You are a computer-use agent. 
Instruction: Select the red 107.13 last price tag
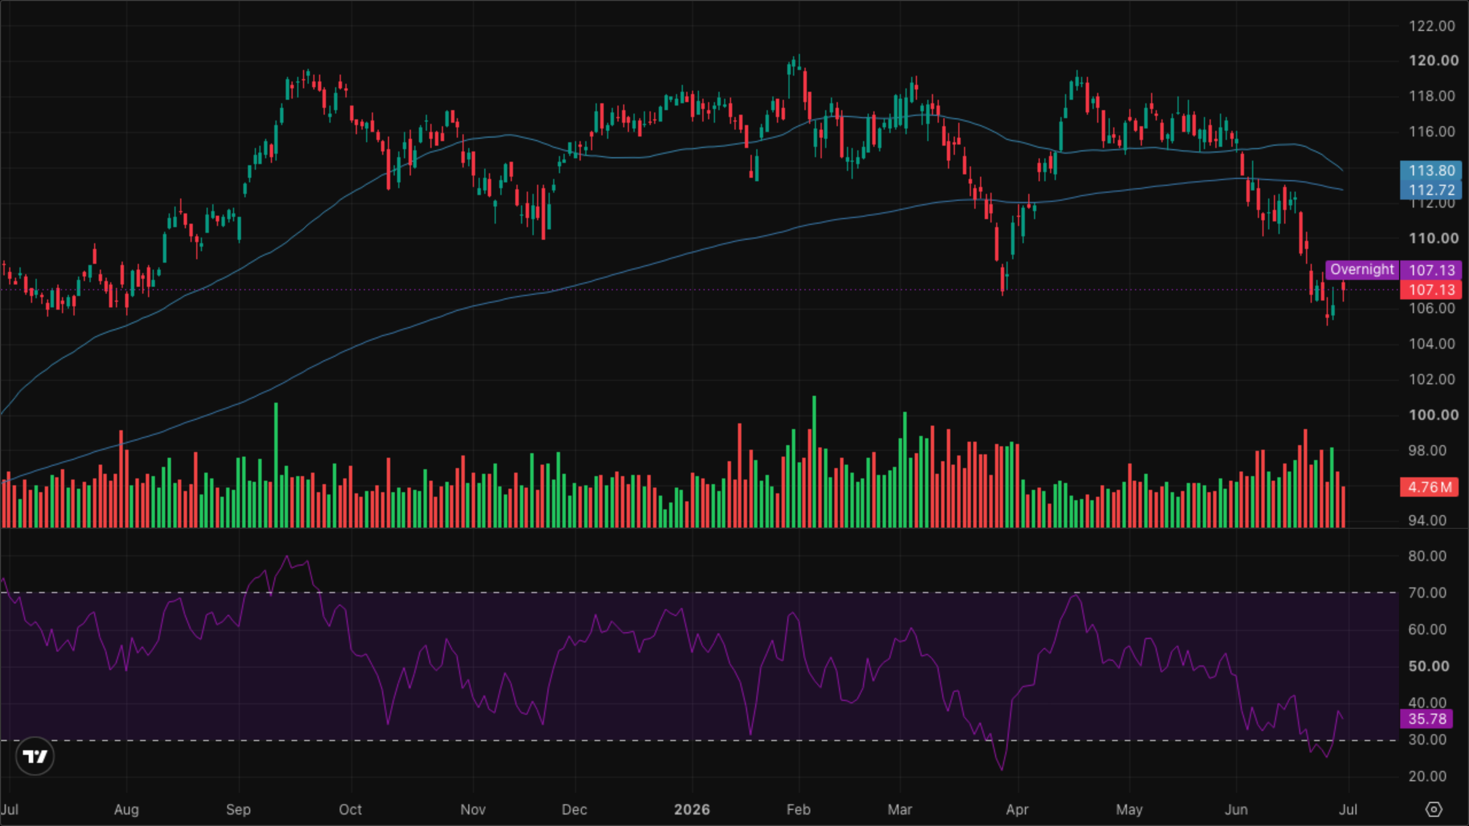pyautogui.click(x=1431, y=290)
